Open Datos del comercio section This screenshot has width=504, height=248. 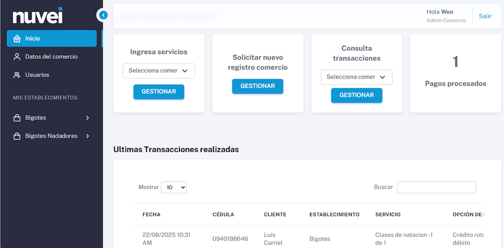pos(51,57)
